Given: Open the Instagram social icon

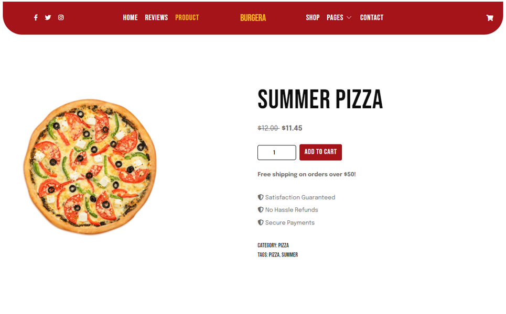Looking at the screenshot, I should pyautogui.click(x=61, y=17).
